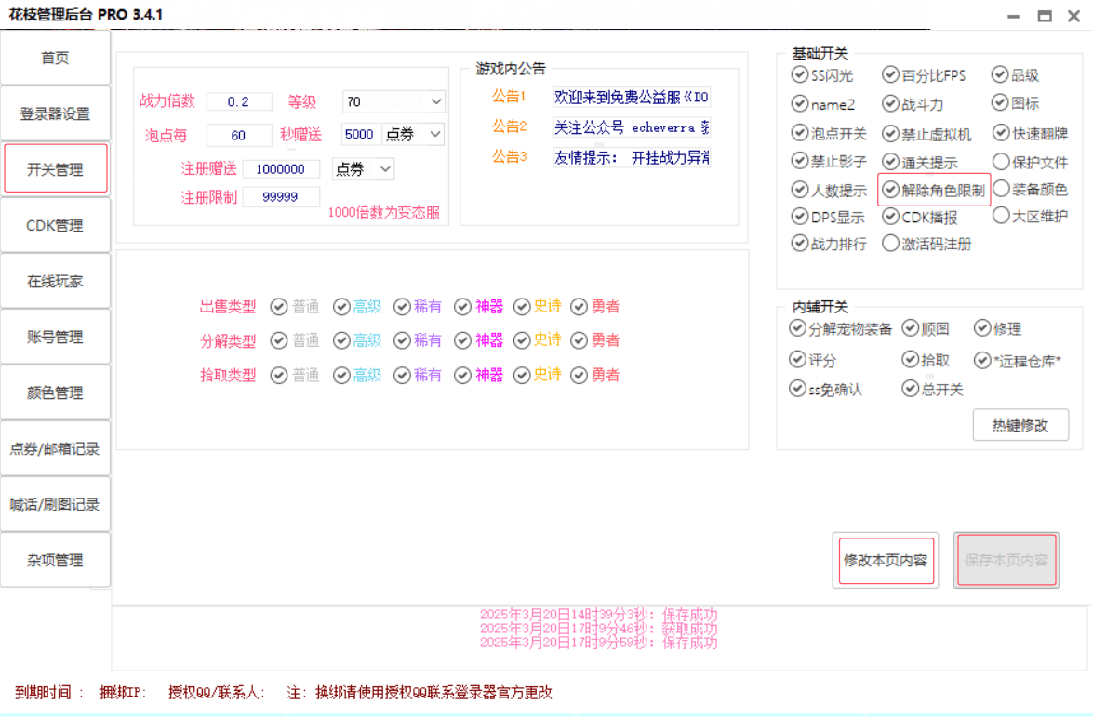Uncheck the 解除角色限制 switch

[890, 190]
